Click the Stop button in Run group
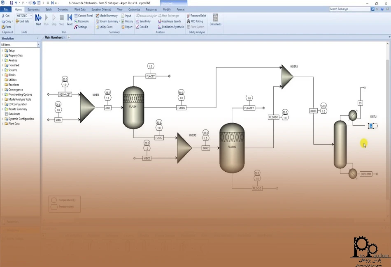This screenshot has height=267, width=391. pos(62,20)
